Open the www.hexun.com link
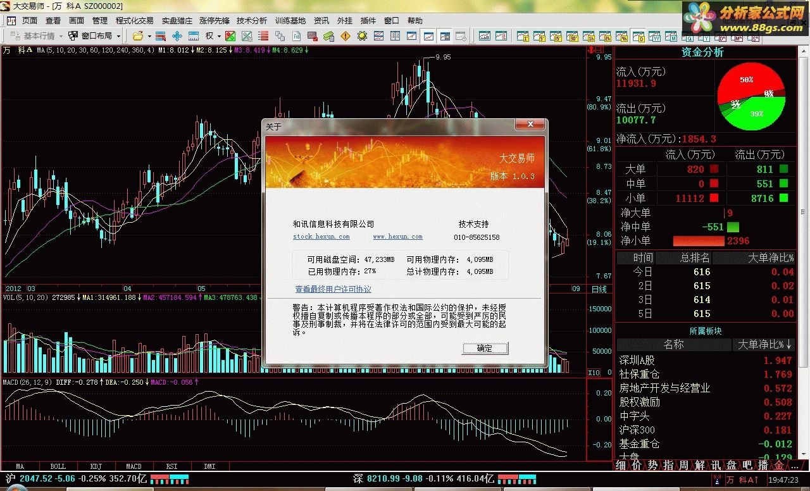 tap(397, 237)
